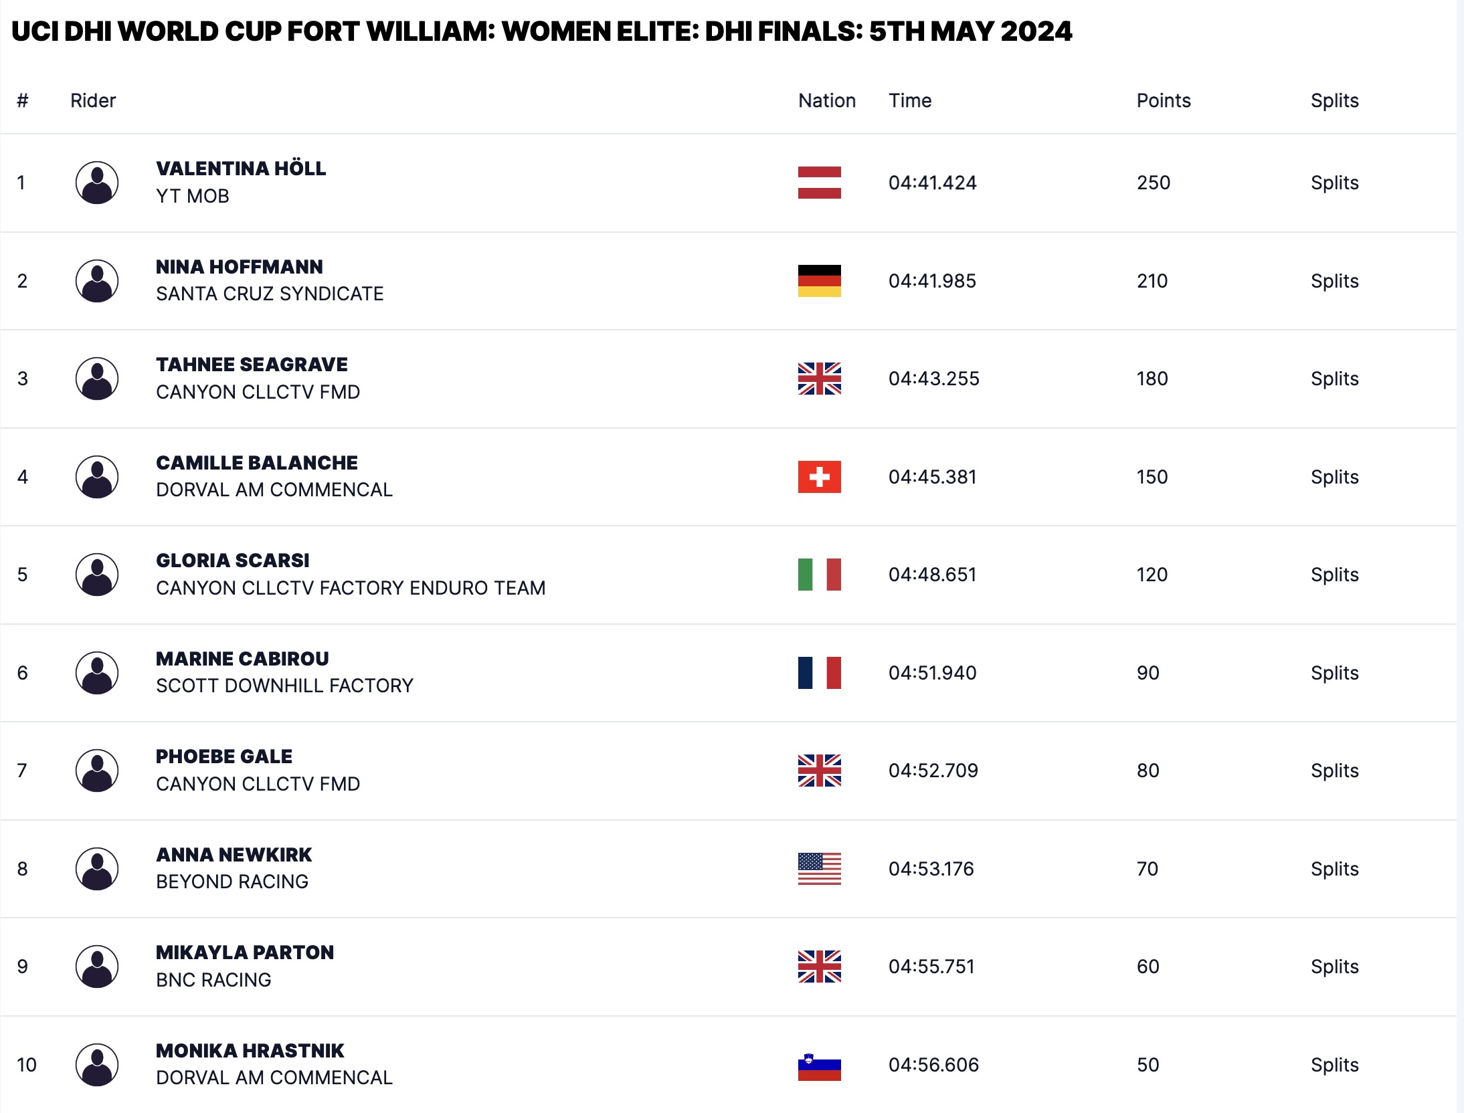Show Splits for Monika Hrastnik
Screen dimensions: 1464x1113
point(1334,1065)
